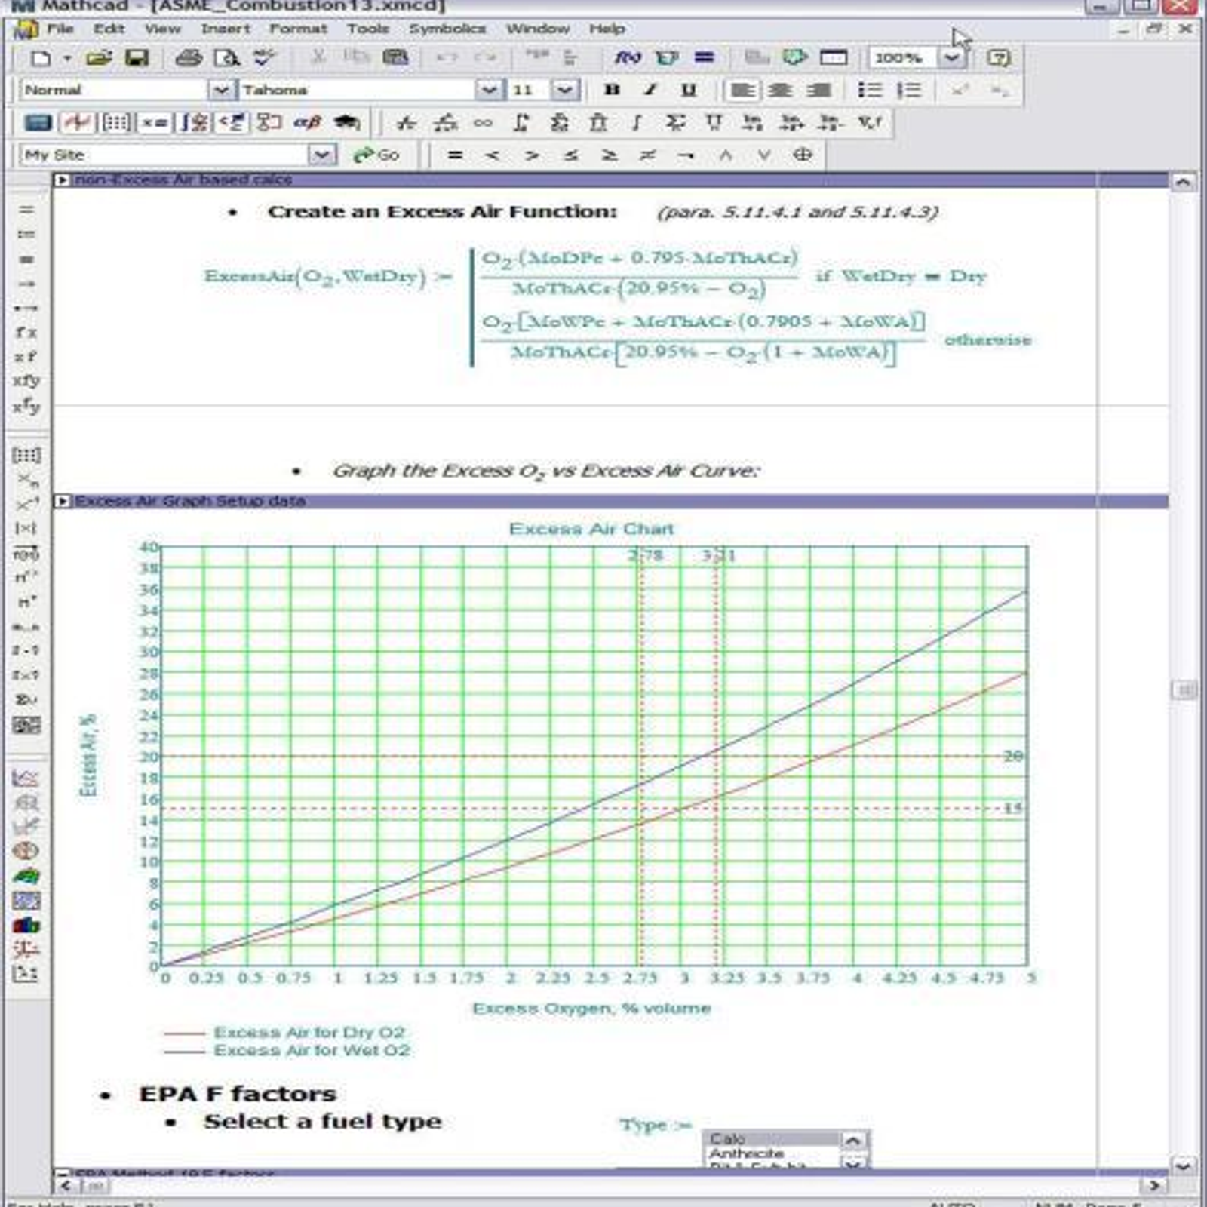This screenshot has height=1207, width=1207.
Task: Open the Greek symbol toolbar icon
Action: [x=308, y=122]
